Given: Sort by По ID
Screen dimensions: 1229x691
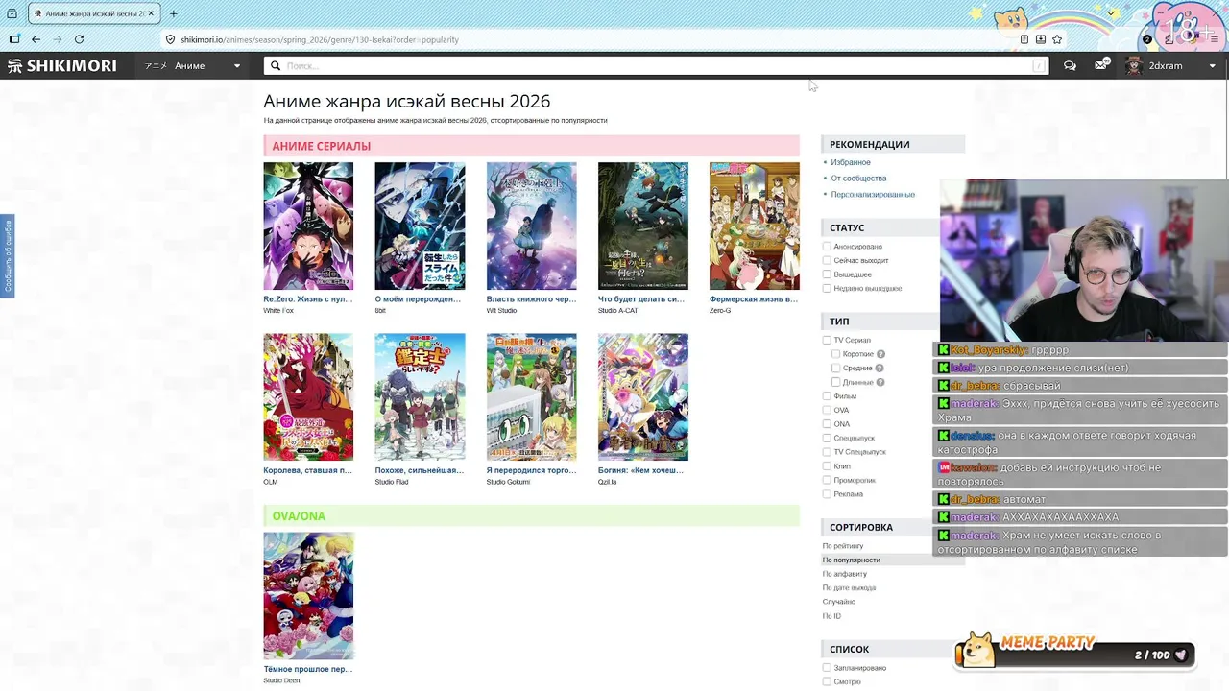Looking at the screenshot, I should [831, 615].
